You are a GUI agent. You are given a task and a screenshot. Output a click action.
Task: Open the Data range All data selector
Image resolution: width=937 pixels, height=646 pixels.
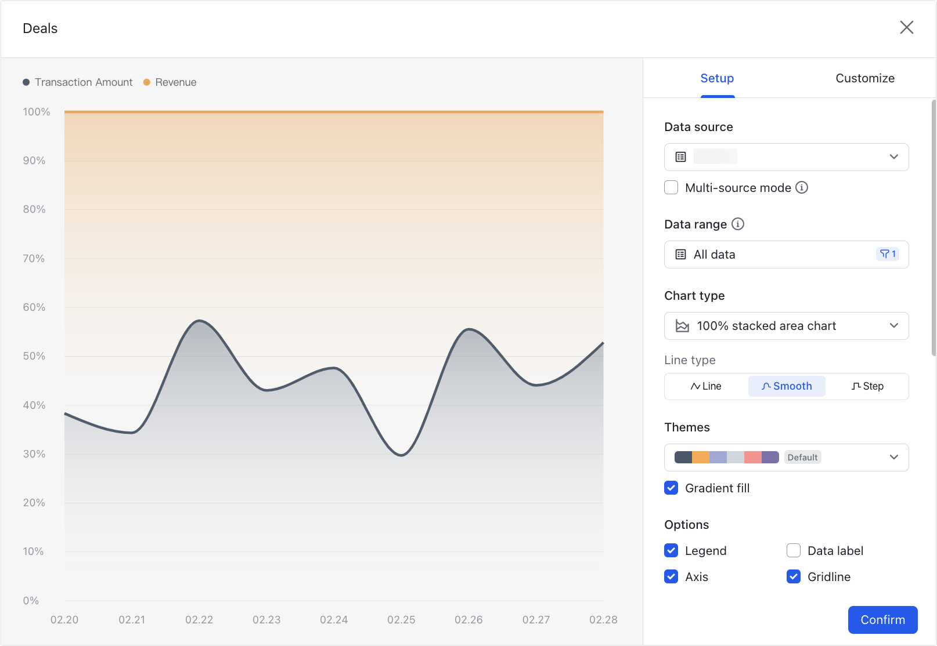[786, 255]
